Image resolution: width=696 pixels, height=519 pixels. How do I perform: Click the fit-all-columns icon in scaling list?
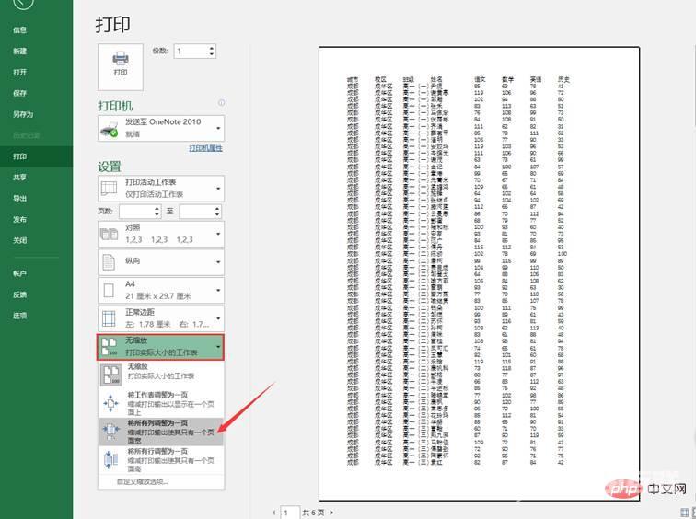[110, 430]
